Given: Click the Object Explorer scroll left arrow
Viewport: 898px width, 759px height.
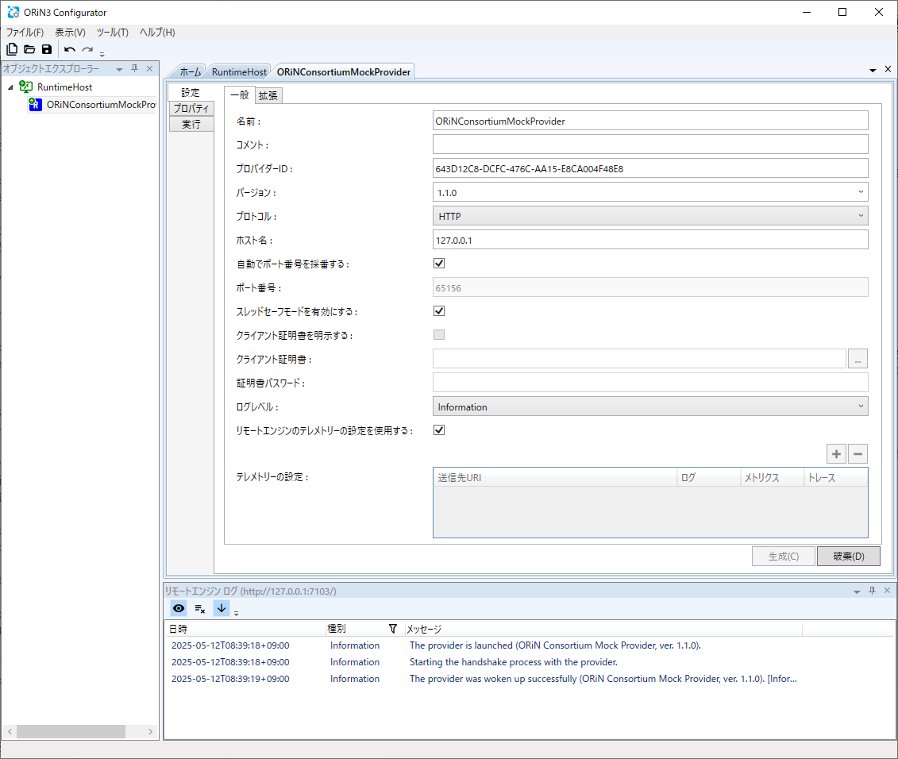Looking at the screenshot, I should tap(10, 731).
